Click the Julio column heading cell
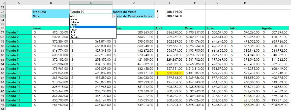The height and width of the screenshot is (110, 291). [245, 28]
